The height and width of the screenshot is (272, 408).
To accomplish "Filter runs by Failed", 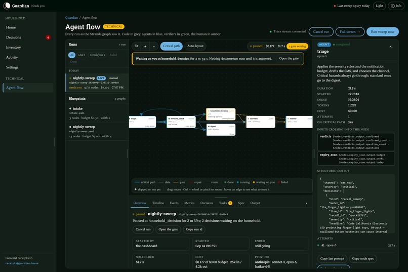I will pos(113,55).
